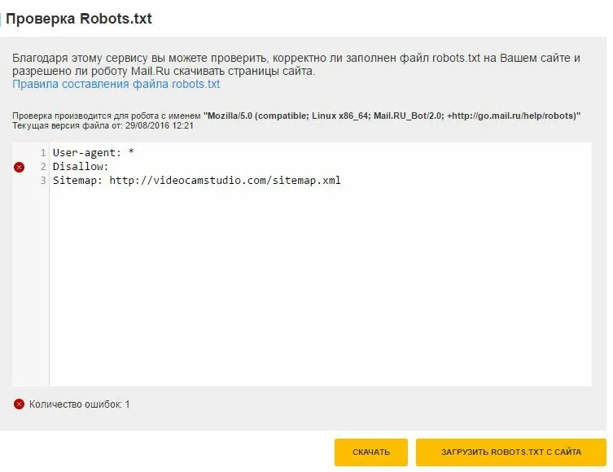The width and height of the screenshot is (613, 472).
Task: Click the service description paragraph
Action: (296, 64)
